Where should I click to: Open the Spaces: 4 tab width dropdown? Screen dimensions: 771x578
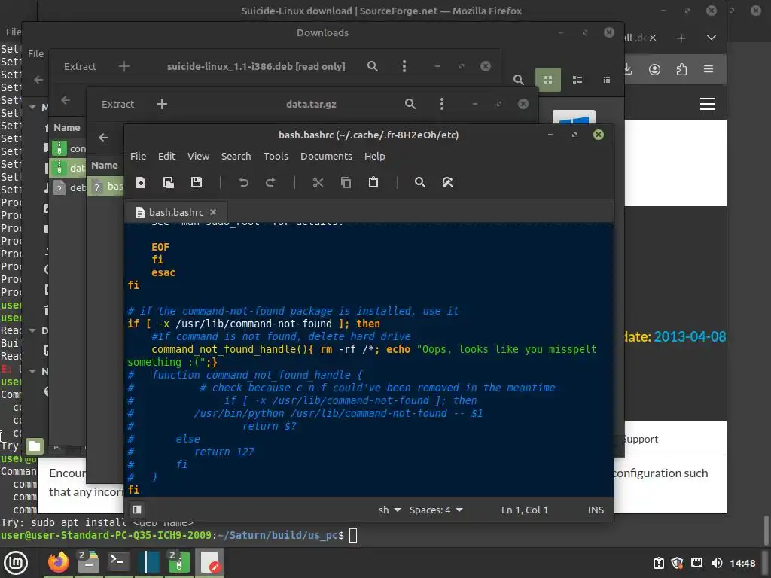pyautogui.click(x=436, y=510)
